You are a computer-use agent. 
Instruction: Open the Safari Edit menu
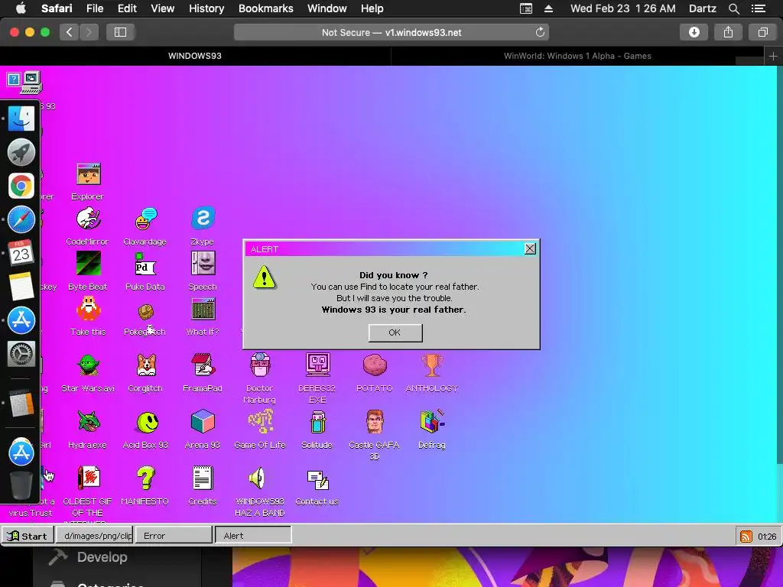tap(127, 8)
